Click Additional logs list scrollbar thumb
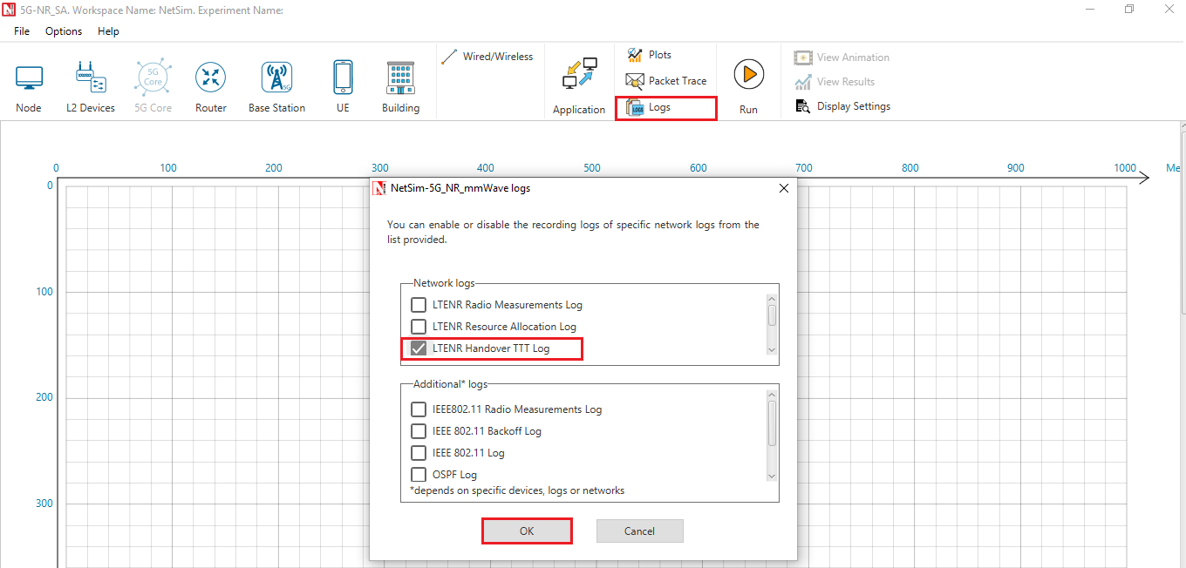The image size is (1186, 568). pyautogui.click(x=772, y=423)
